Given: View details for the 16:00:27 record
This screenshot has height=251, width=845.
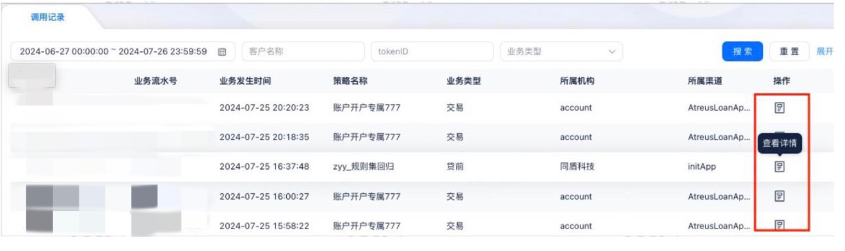Looking at the screenshot, I should click(779, 196).
